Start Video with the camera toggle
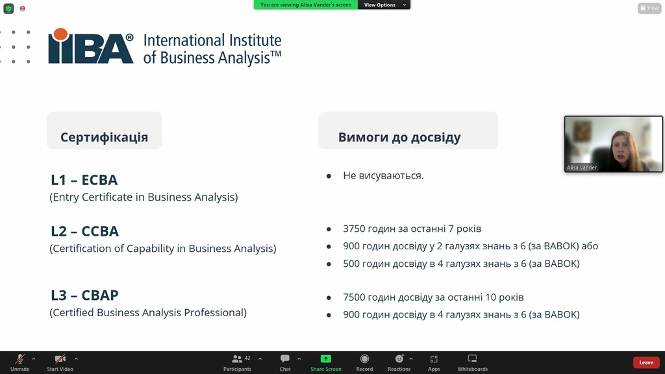Image resolution: width=665 pixels, height=374 pixels. pos(60,362)
